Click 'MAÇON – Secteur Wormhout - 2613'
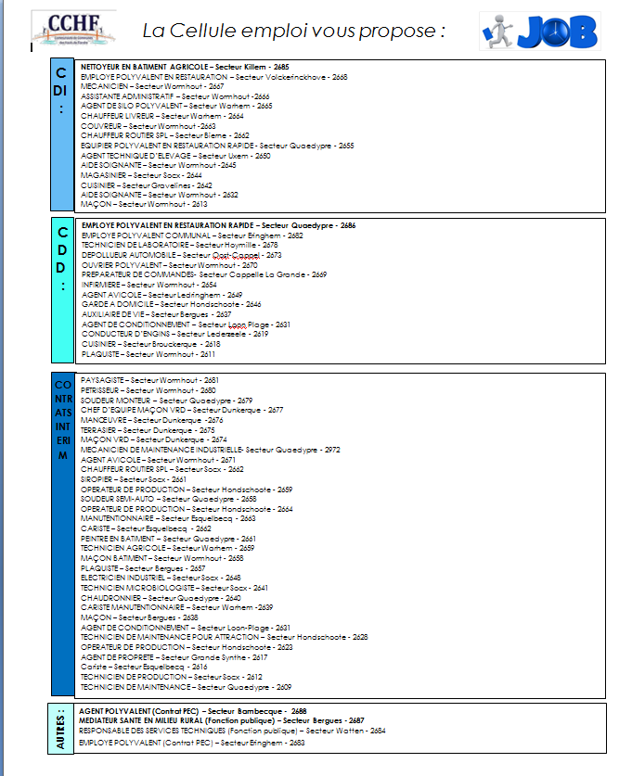This screenshot has height=776, width=632. point(144,204)
